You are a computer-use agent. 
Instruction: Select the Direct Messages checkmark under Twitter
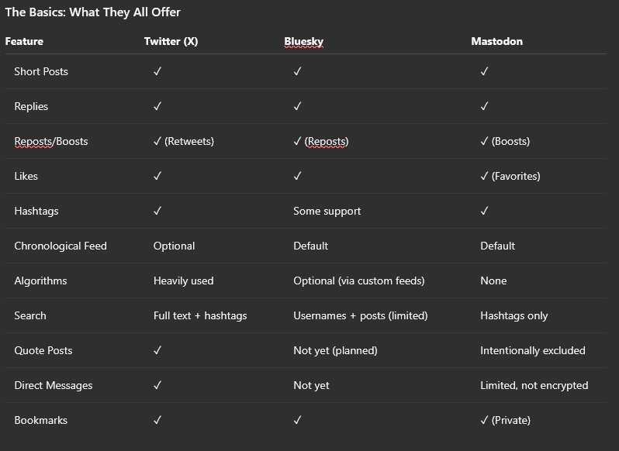click(157, 385)
